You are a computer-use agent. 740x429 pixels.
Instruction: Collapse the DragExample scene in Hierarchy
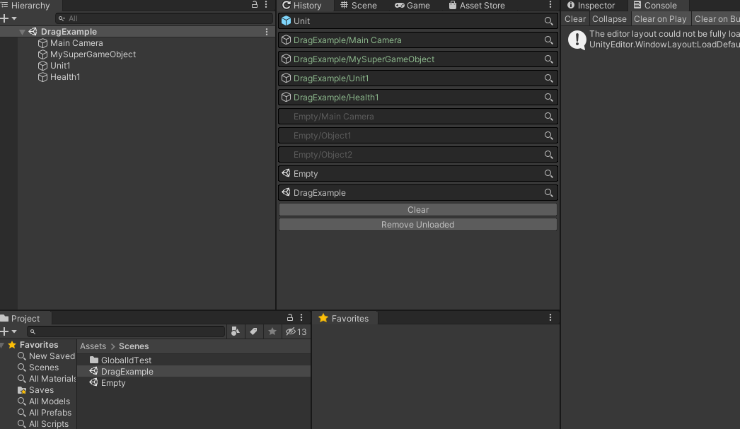[x=22, y=32]
